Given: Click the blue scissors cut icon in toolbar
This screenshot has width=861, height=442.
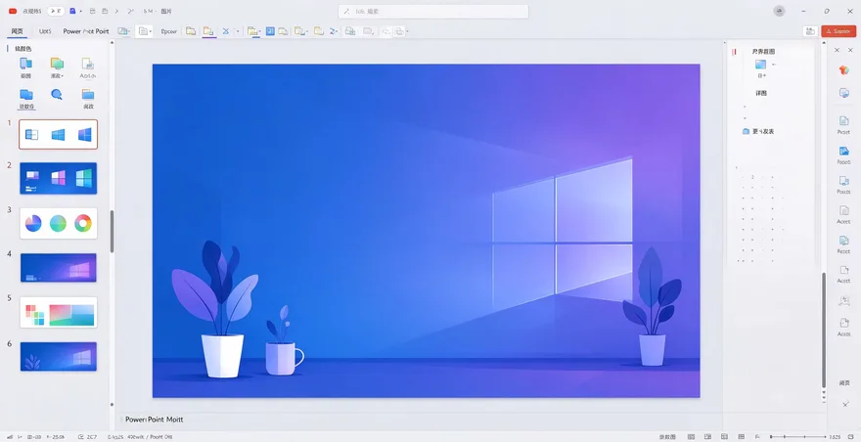Looking at the screenshot, I should click(225, 31).
